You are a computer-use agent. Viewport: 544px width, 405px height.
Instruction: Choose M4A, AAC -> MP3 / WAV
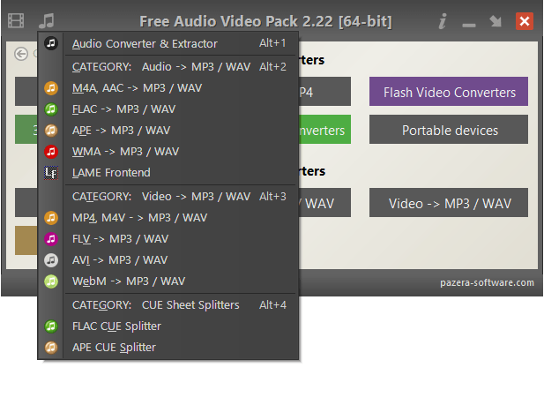click(168, 88)
